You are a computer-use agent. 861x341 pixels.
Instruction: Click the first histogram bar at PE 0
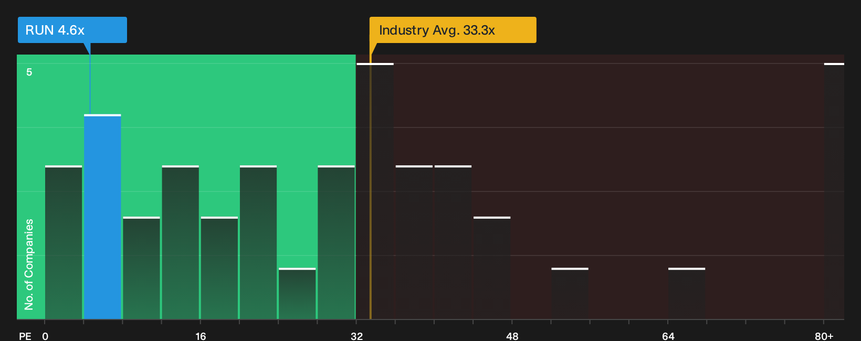pos(64,242)
